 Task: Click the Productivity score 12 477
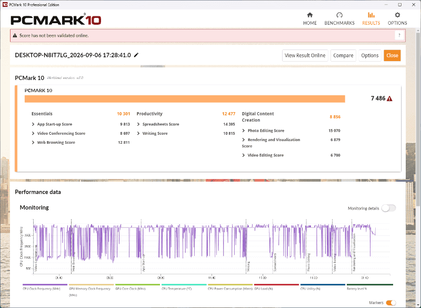tap(228, 114)
